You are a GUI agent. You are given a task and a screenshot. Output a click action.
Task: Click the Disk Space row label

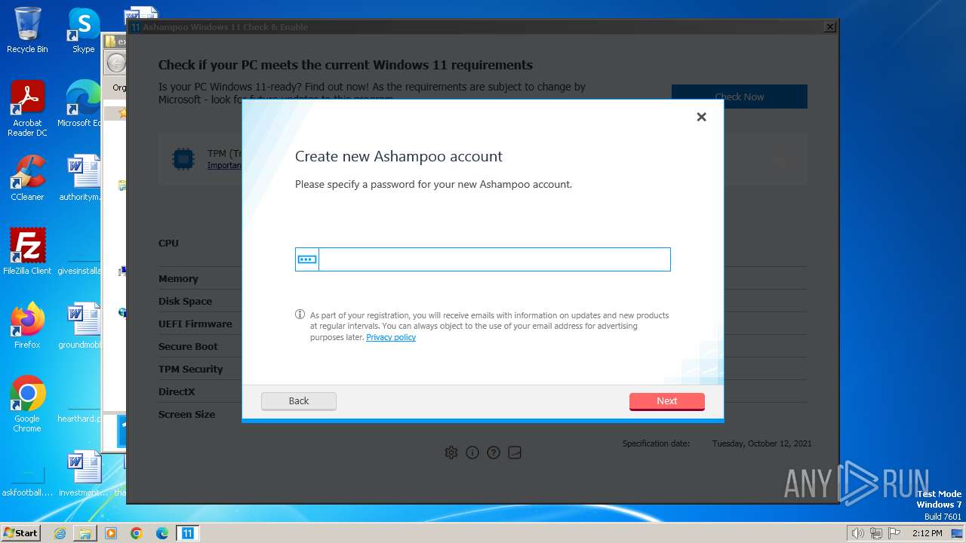[x=185, y=301]
